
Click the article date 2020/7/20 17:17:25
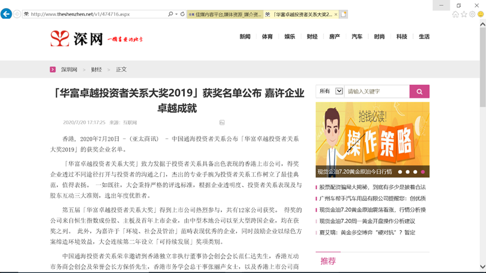84,122
